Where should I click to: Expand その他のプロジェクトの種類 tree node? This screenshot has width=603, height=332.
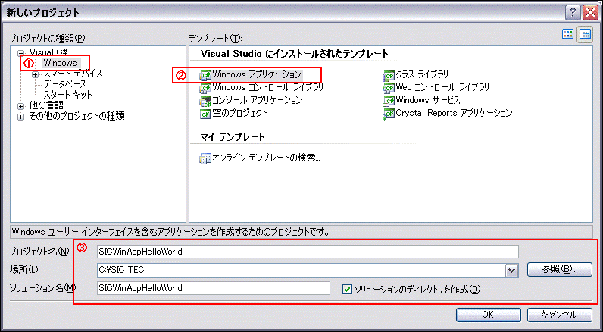[20, 117]
